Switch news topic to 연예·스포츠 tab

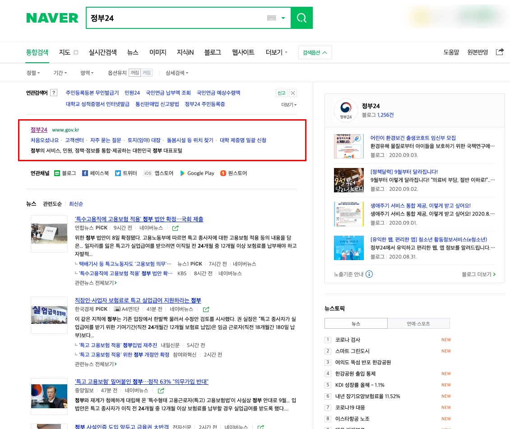(418, 323)
